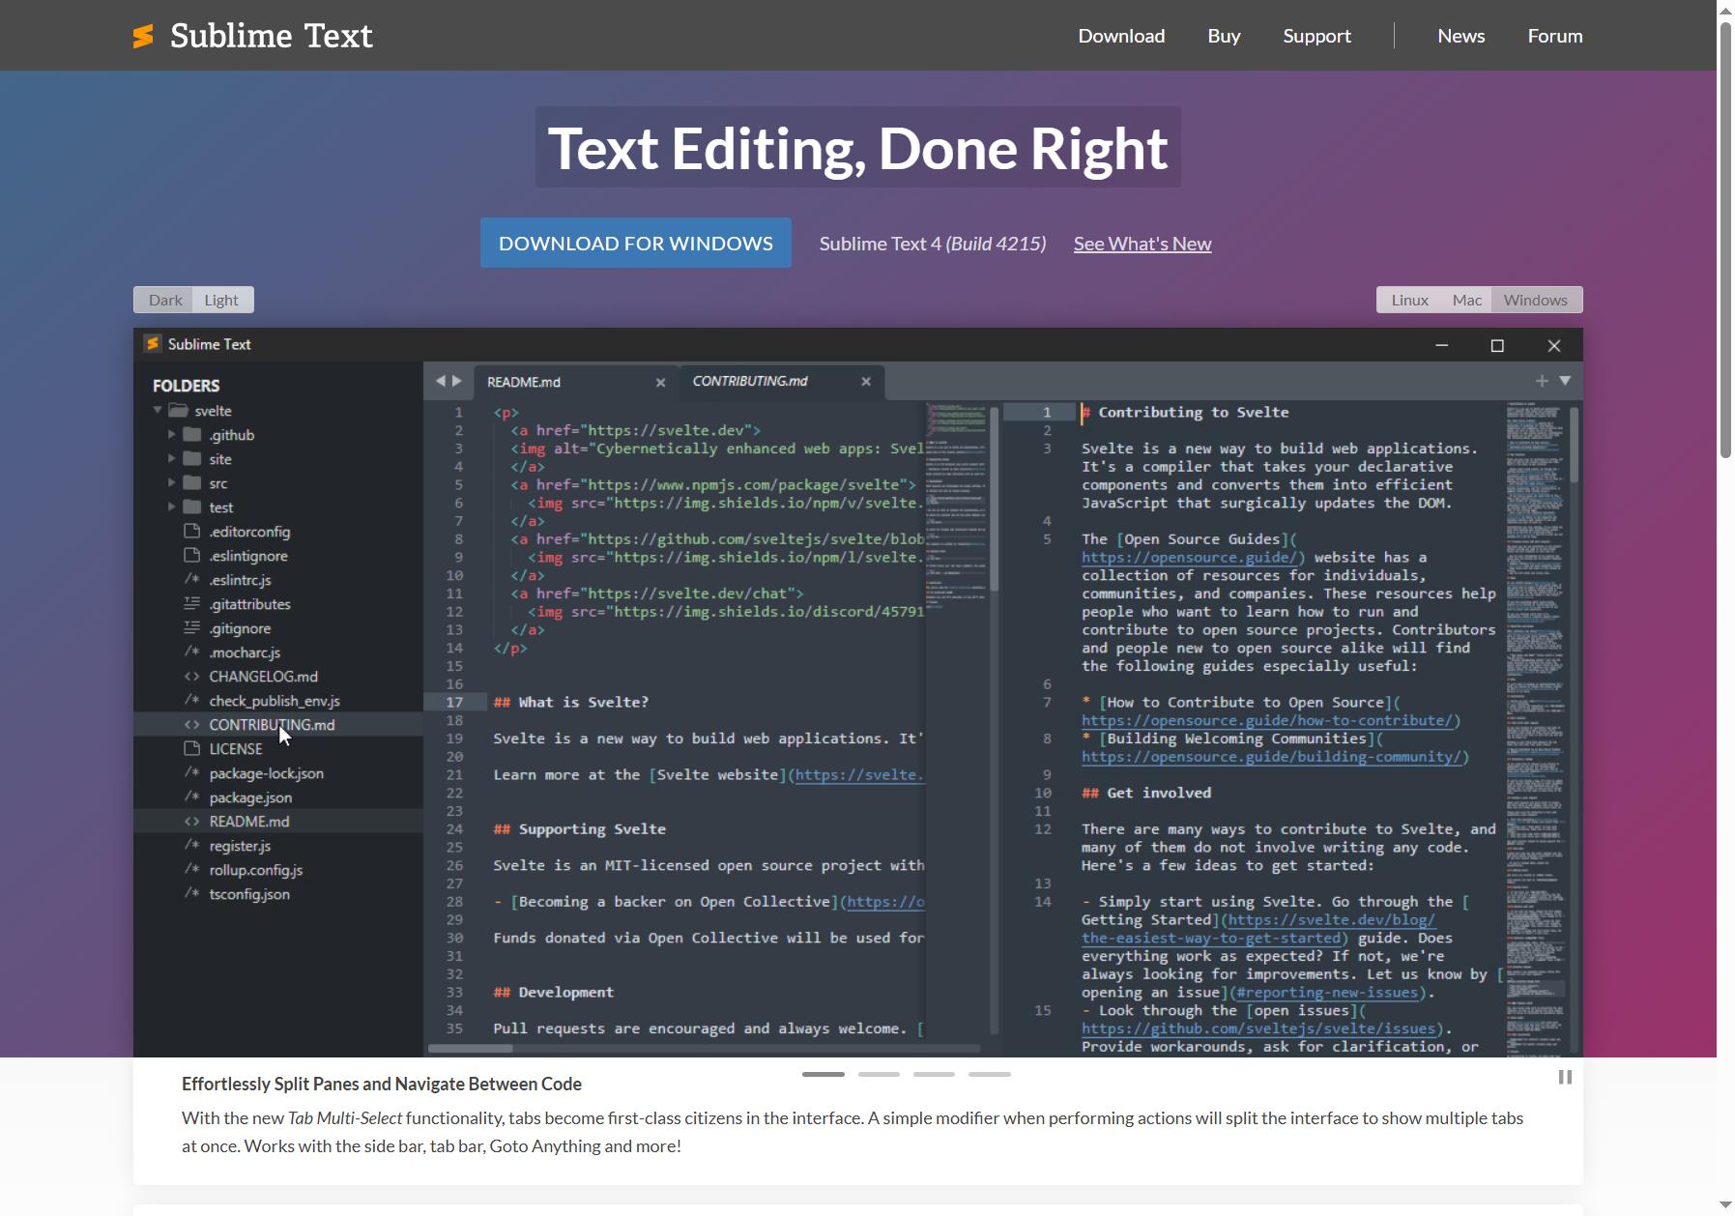Open the Forum nav item
The image size is (1735, 1216).
[1554, 36]
